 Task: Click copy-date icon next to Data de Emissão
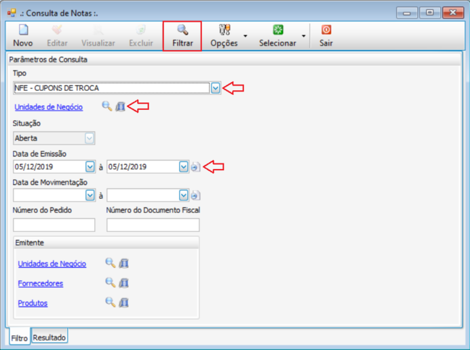[x=195, y=167]
